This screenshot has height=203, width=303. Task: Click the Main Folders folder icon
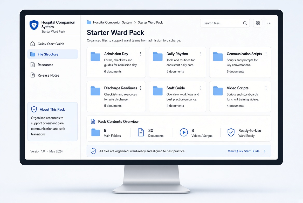click(95, 132)
